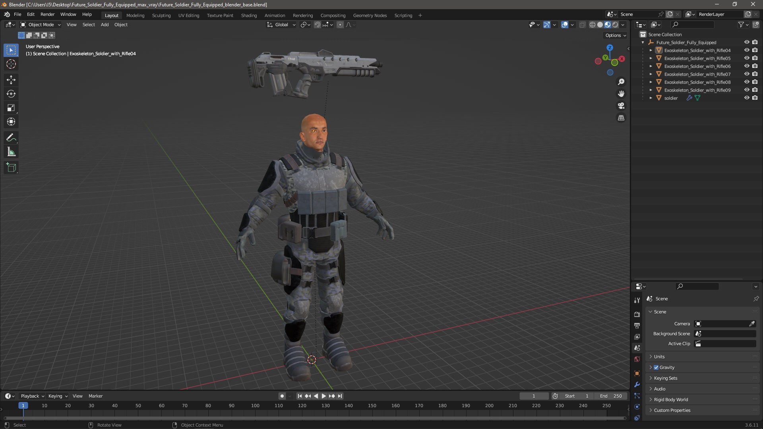Expand the soldier object in outliner

[651, 98]
